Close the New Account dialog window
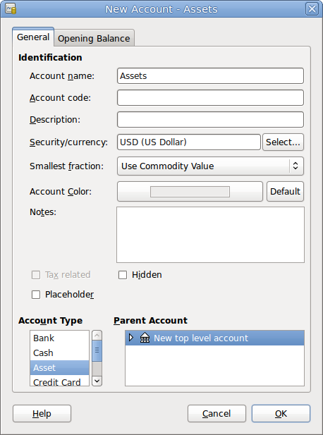 pyautogui.click(x=312, y=9)
